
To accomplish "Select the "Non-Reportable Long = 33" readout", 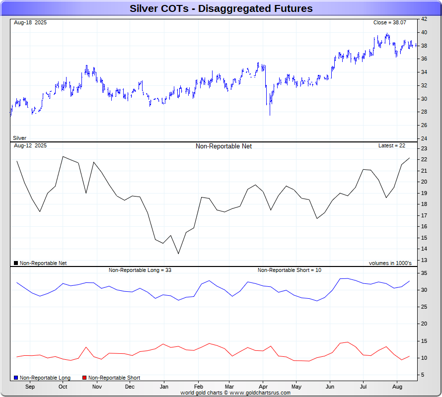I will 140,270.
